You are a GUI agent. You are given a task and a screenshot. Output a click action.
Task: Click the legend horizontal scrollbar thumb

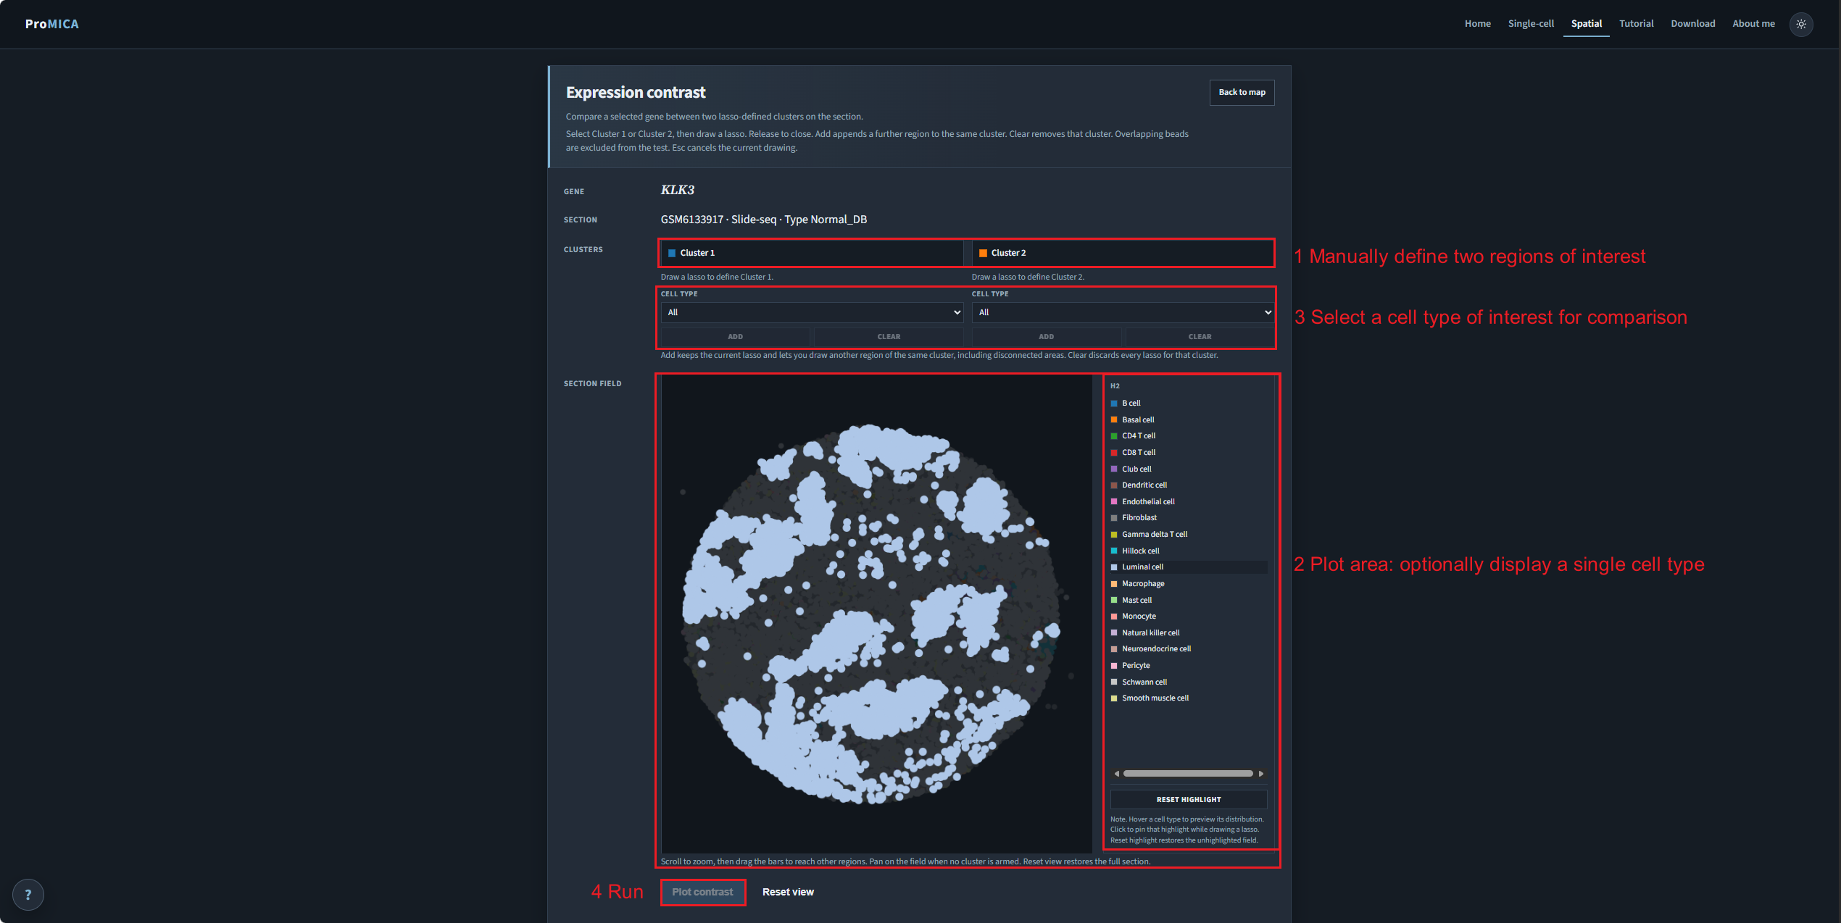pyautogui.click(x=1188, y=774)
